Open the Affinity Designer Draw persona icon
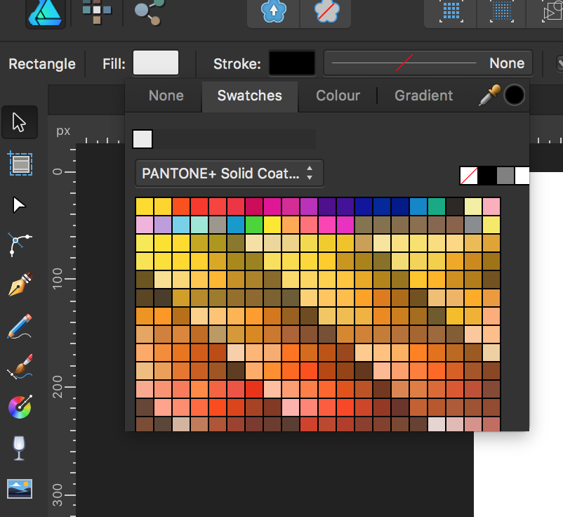The height and width of the screenshot is (517, 563). tap(45, 13)
